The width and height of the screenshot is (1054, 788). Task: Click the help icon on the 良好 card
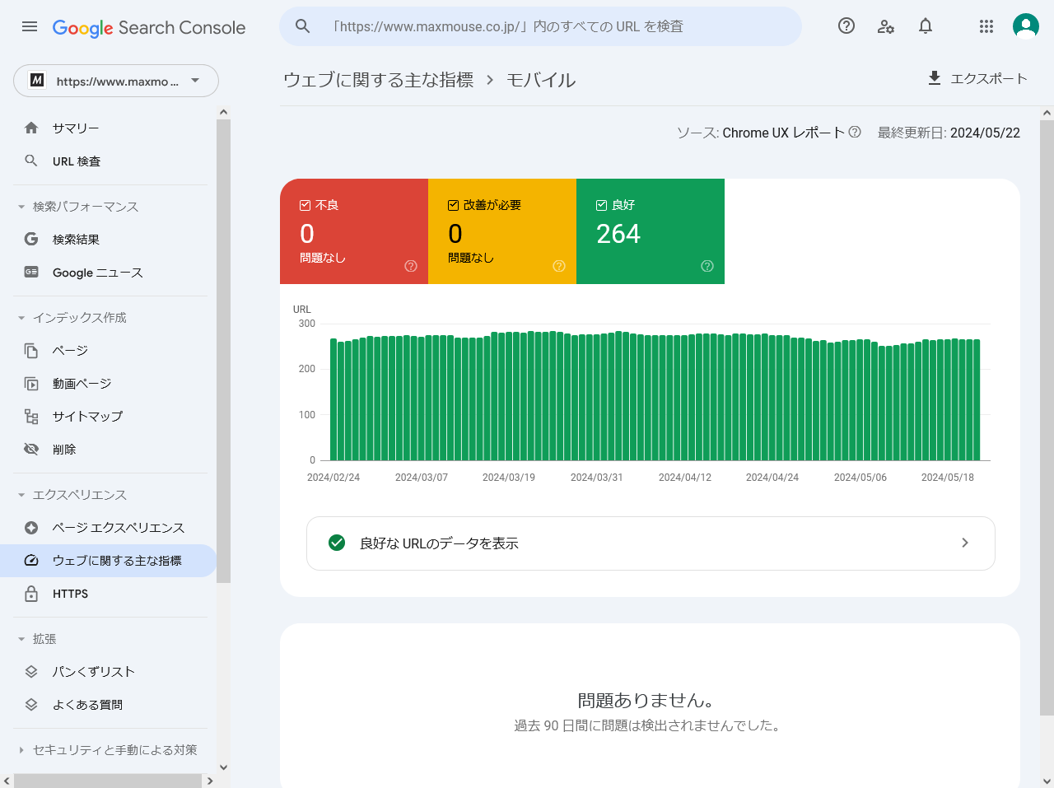tap(707, 266)
